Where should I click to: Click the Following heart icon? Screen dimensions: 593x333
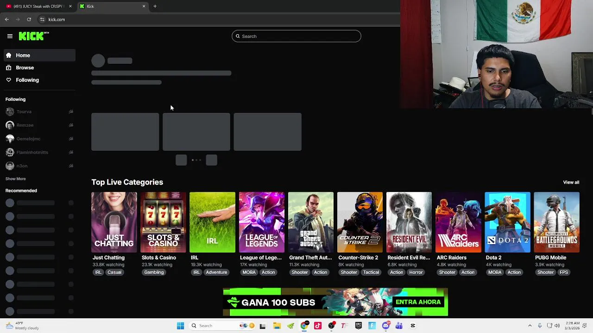pyautogui.click(x=8, y=80)
